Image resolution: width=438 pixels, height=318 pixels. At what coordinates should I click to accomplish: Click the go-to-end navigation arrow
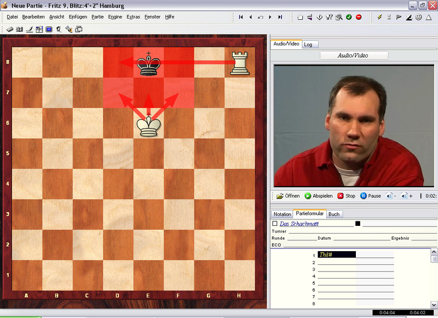click(x=280, y=17)
